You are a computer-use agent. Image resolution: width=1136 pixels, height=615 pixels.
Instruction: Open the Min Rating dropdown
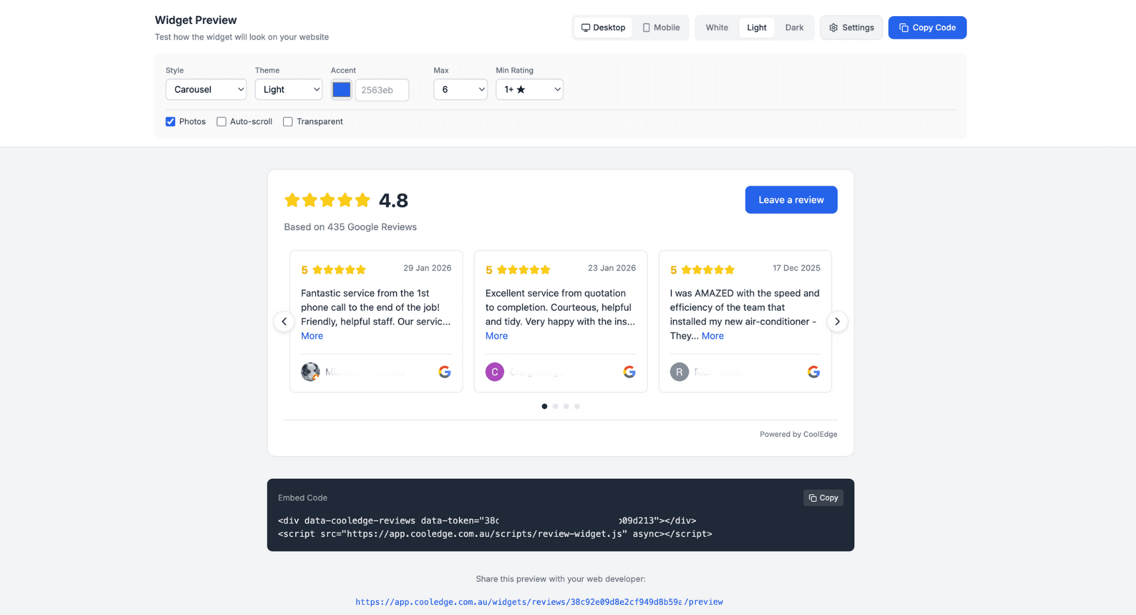pos(529,90)
